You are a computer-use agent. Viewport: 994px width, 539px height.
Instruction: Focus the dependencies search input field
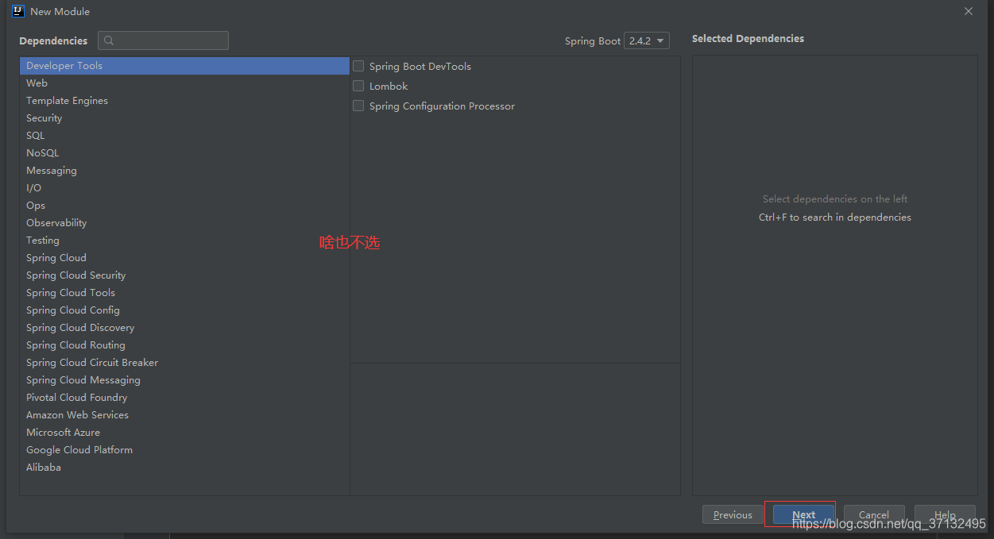point(163,40)
